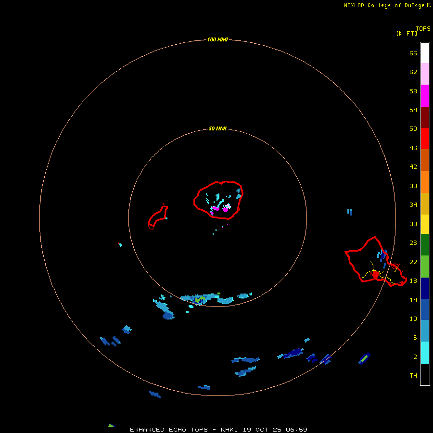The width and height of the screenshot is (433, 433).
Task: Click the medium blue 14 legend swatch
Action: 425,309
